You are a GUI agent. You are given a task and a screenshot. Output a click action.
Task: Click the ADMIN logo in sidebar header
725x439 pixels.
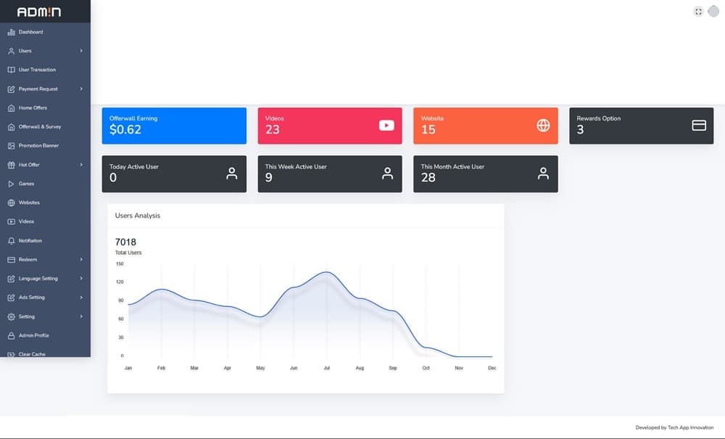pyautogui.click(x=39, y=12)
